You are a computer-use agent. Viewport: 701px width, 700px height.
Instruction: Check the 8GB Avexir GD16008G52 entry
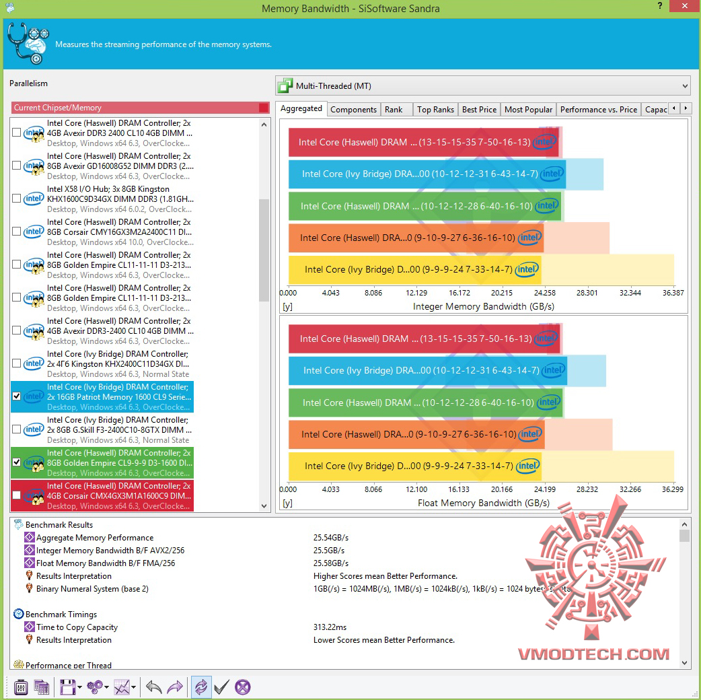(17, 166)
